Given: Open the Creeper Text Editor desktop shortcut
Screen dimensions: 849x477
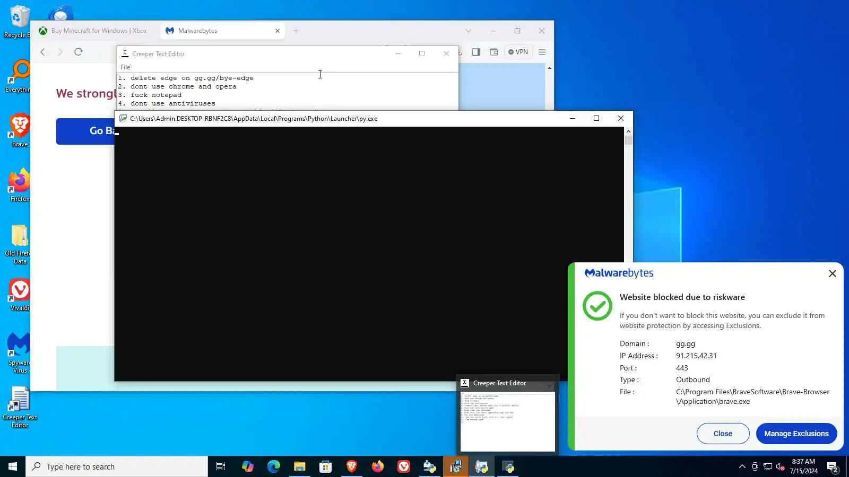Looking at the screenshot, I should coord(20,407).
